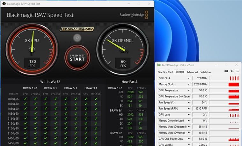The width and height of the screenshot is (242, 146).
Task: Close the Blackmagic RAW Speed Test window
Action: click(149, 4)
